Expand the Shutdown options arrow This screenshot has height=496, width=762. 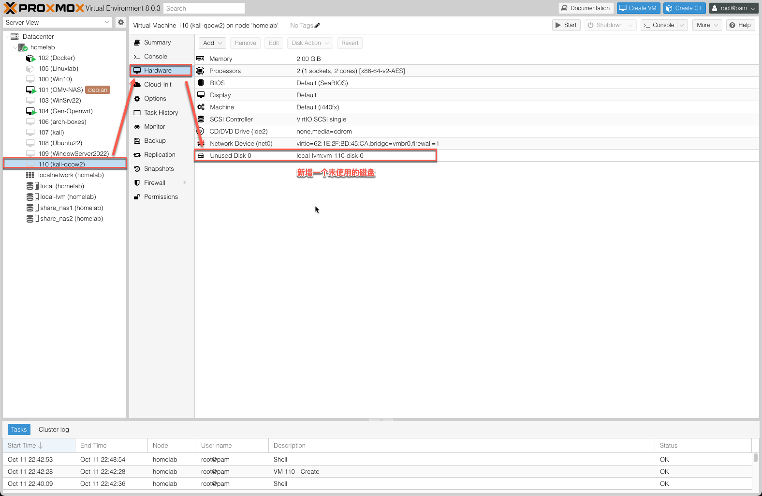click(631, 25)
